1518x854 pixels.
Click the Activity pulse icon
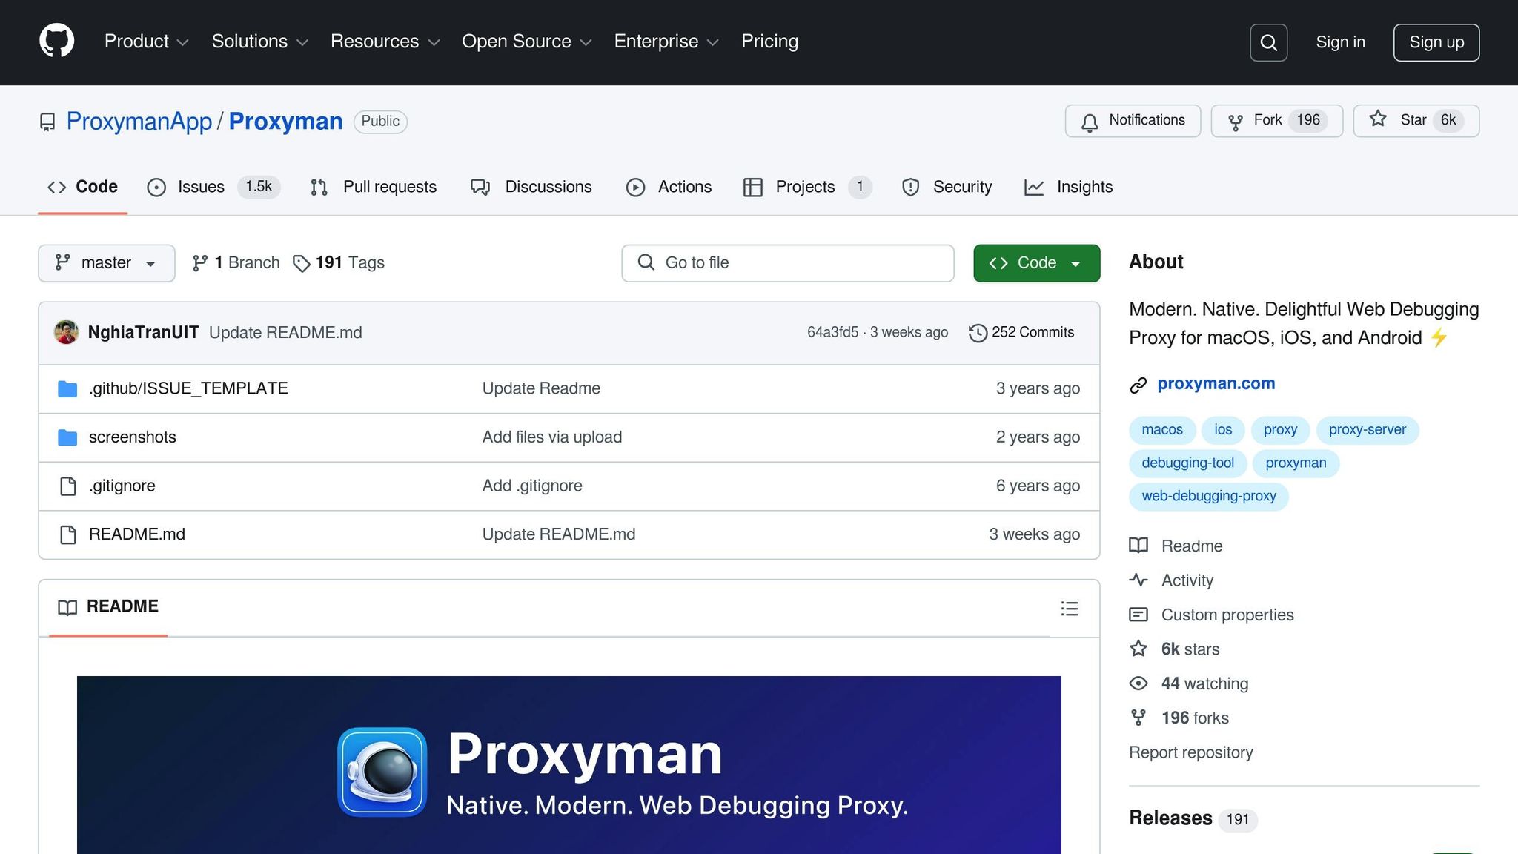pos(1138,580)
